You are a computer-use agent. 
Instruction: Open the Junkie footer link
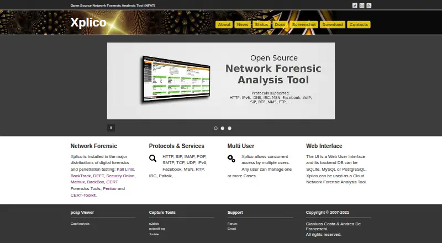pyautogui.click(x=154, y=234)
